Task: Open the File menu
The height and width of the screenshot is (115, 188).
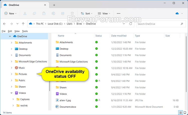Action: click(x=4, y=31)
